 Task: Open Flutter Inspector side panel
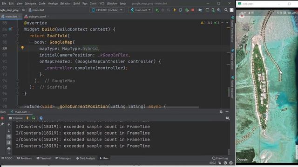(232, 87)
